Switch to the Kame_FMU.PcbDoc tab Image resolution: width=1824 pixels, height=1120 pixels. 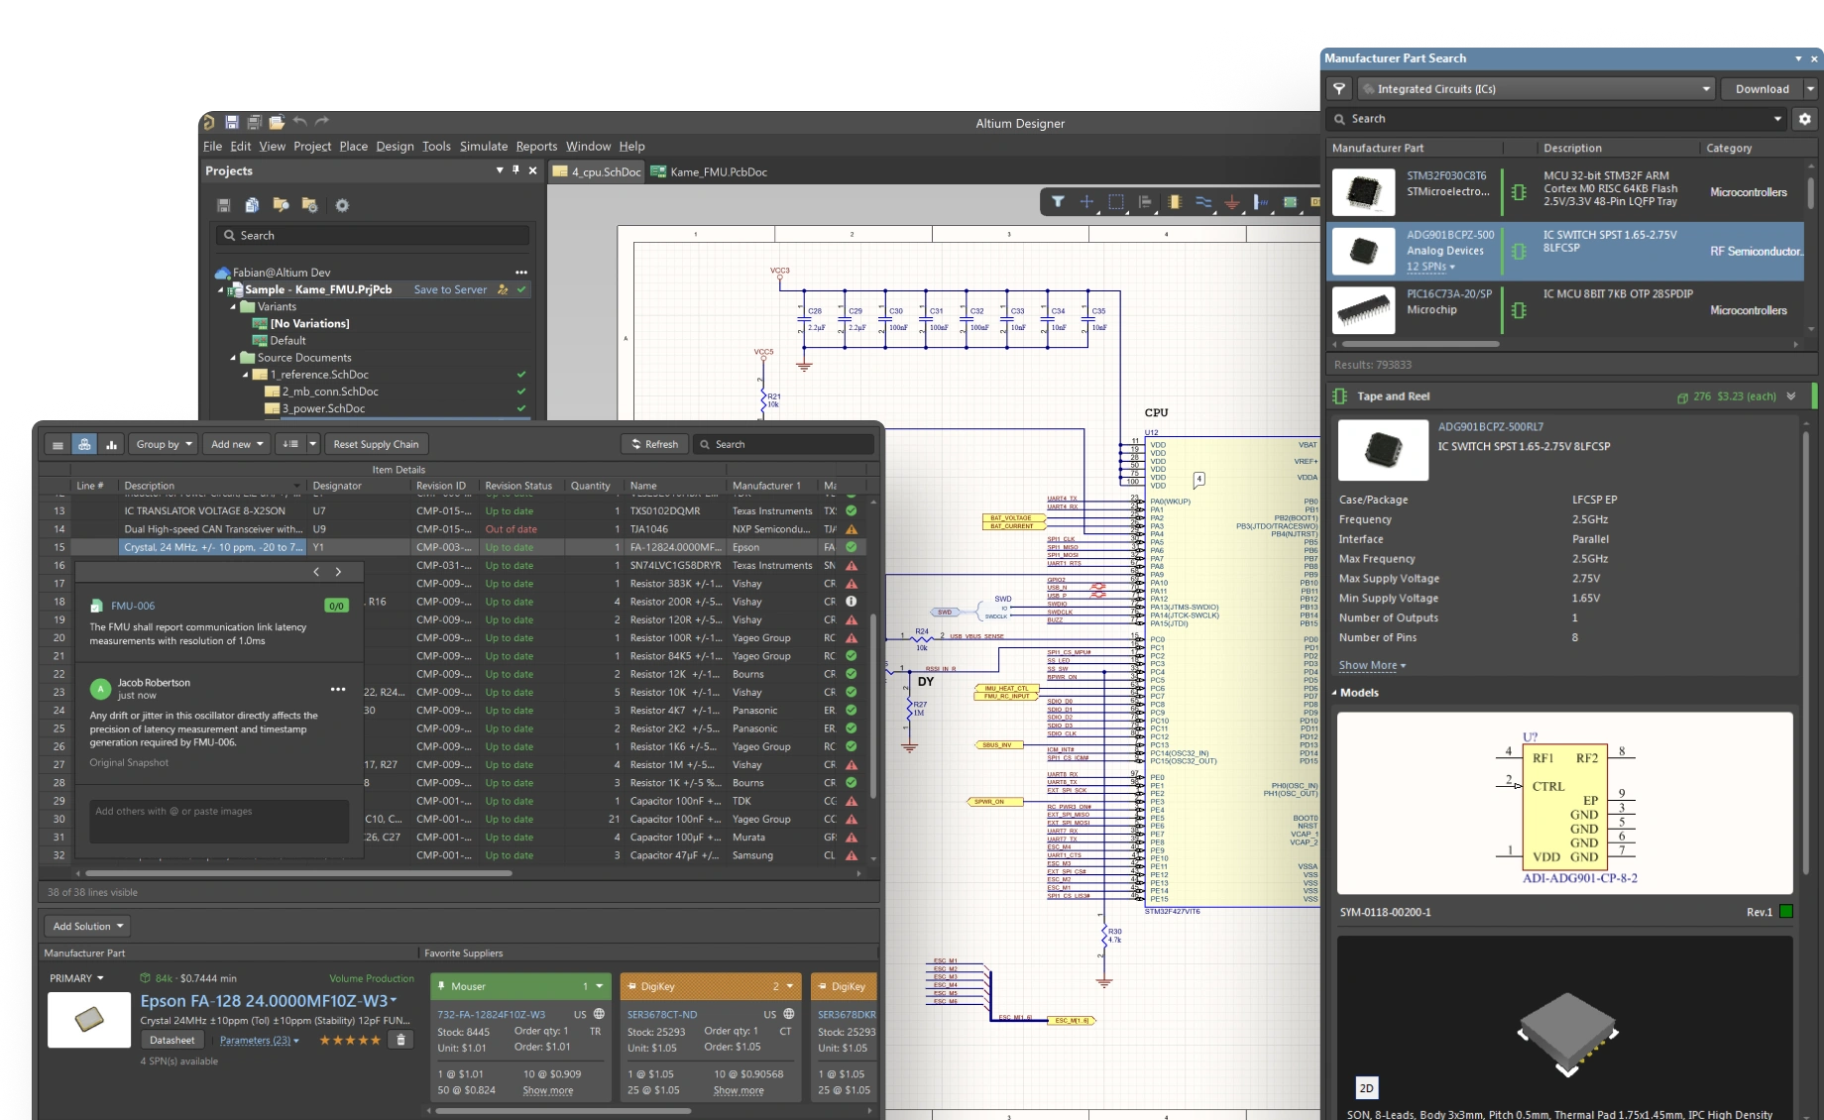click(709, 171)
